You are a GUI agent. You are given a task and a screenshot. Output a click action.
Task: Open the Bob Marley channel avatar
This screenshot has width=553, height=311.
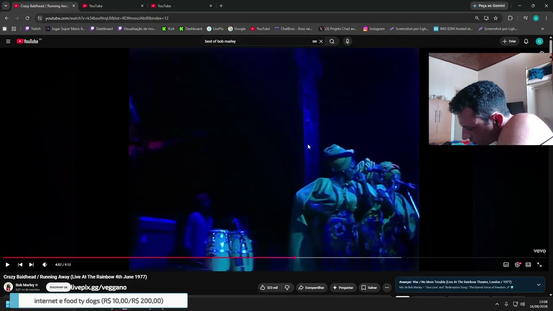click(x=8, y=287)
